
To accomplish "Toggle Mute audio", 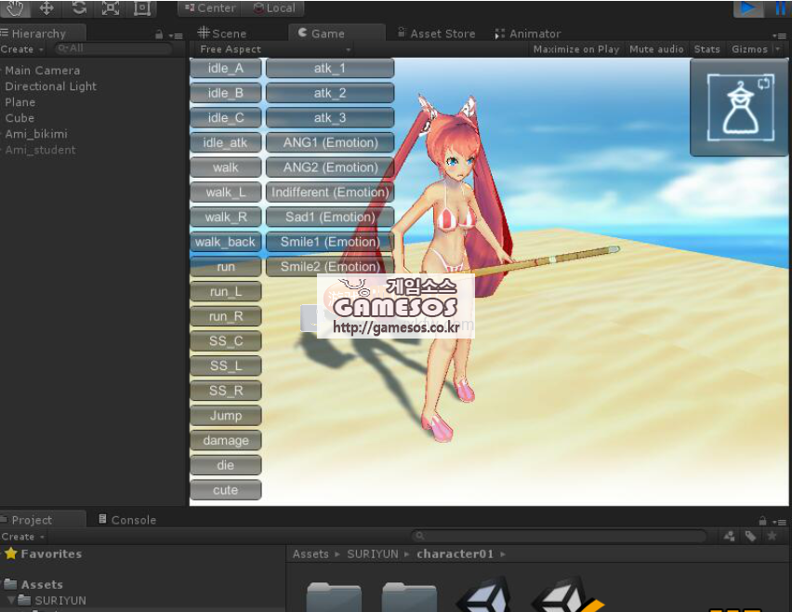I will click(656, 49).
